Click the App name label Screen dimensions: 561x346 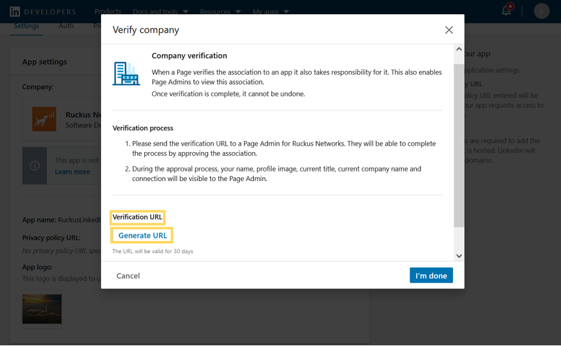tap(39, 220)
